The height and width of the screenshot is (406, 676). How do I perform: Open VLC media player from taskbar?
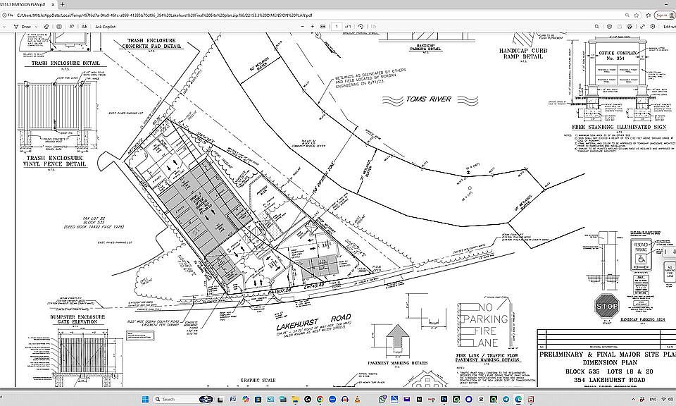357,399
